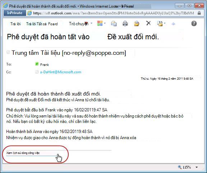Click the Cc: field label
This screenshot has height=173, width=207.
pos(9,72)
